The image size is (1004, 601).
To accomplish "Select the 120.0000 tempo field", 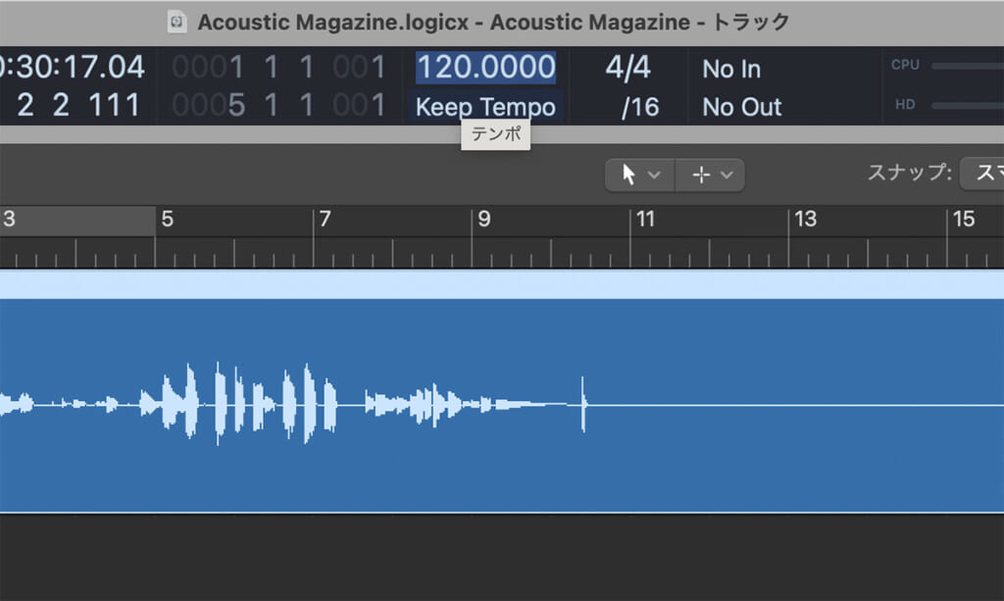I will [x=485, y=68].
